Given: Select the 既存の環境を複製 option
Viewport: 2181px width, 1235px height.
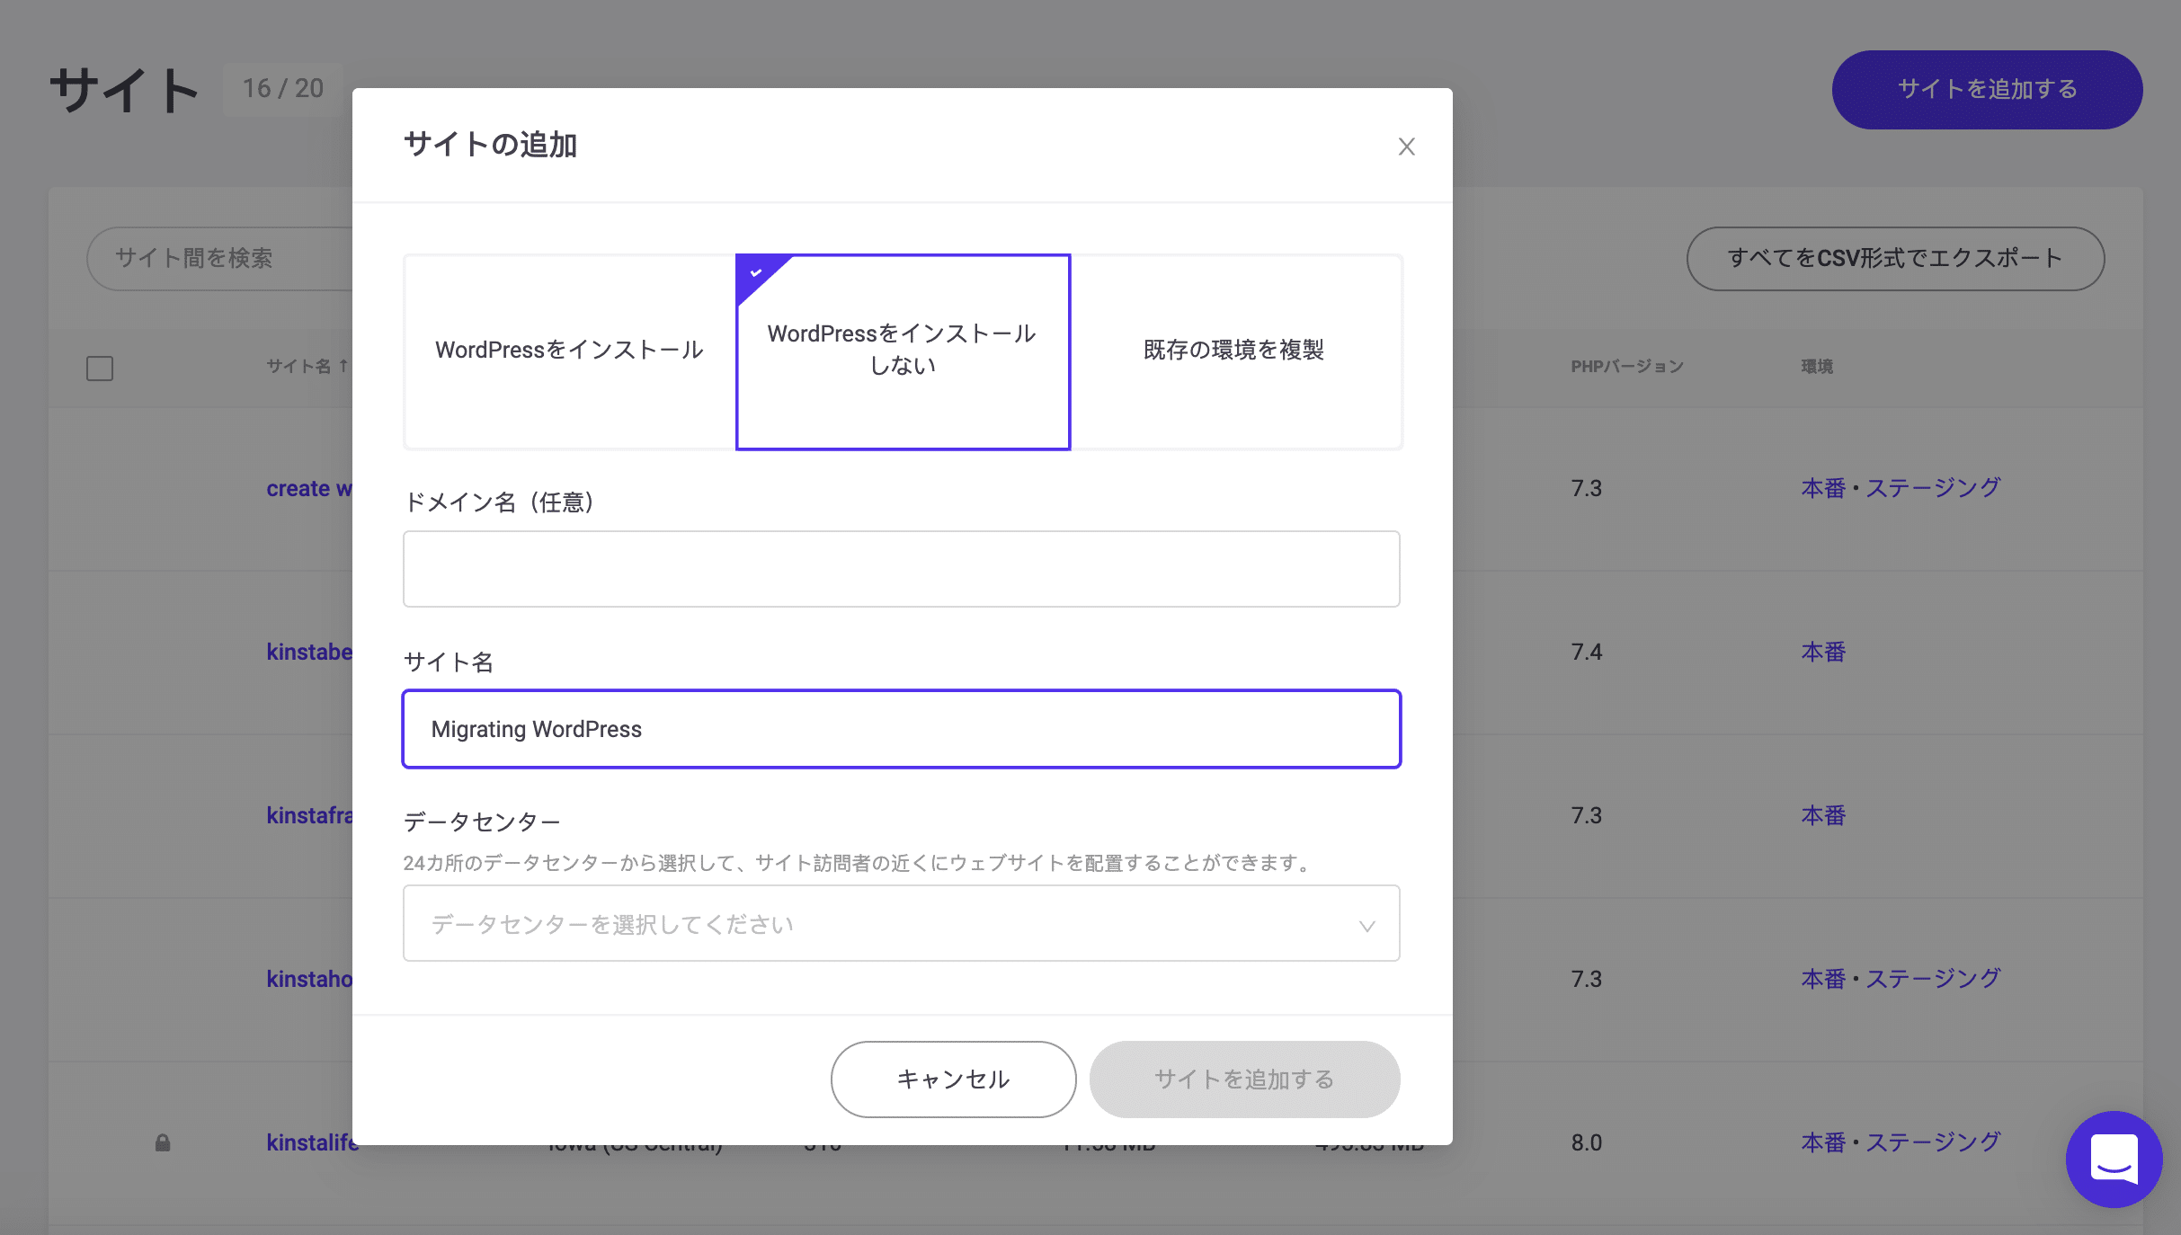Looking at the screenshot, I should [x=1235, y=351].
